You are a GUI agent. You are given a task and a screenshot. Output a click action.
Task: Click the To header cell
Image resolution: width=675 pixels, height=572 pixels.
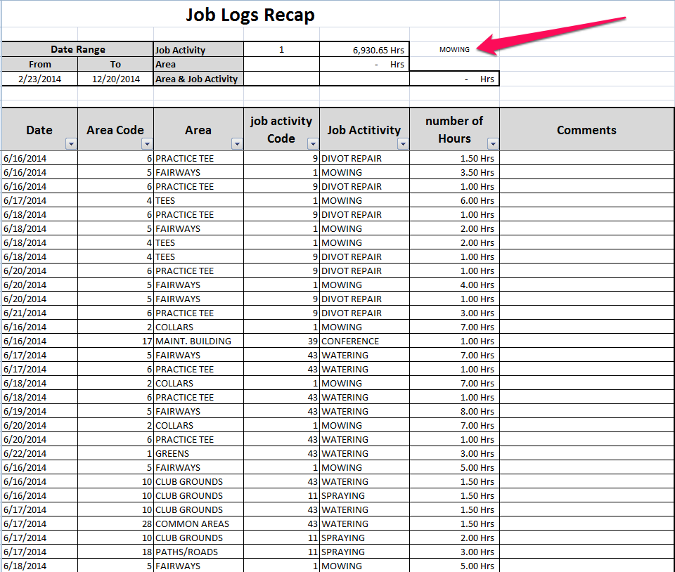click(x=115, y=64)
